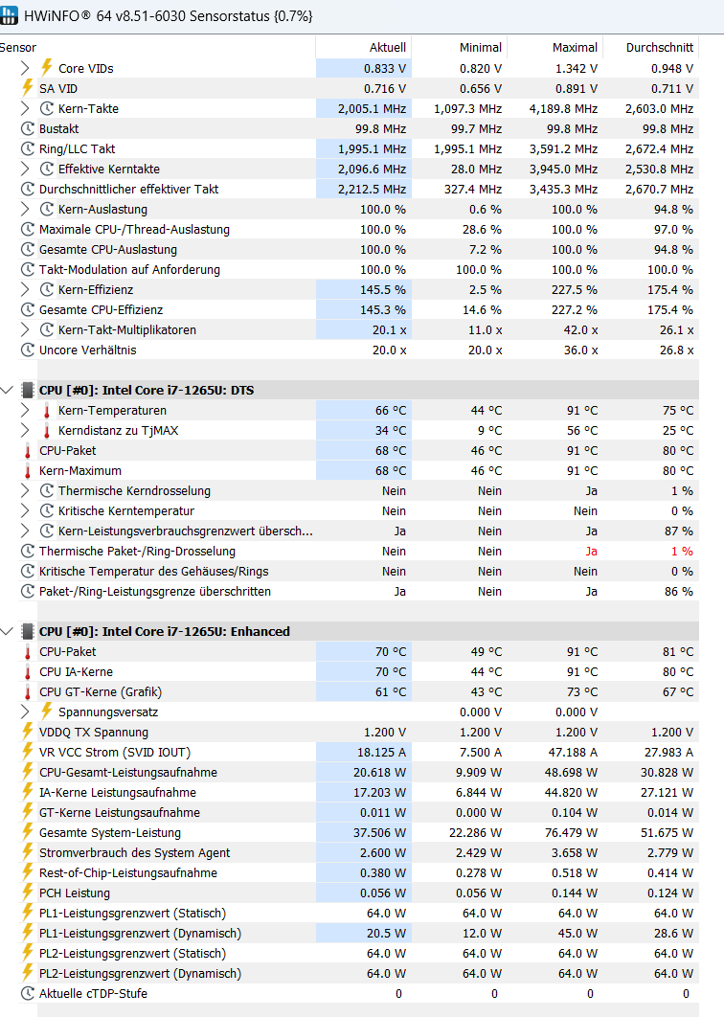Click the thermometer icon beside Kern-Temperaturen
The height and width of the screenshot is (1017, 724).
click(47, 411)
